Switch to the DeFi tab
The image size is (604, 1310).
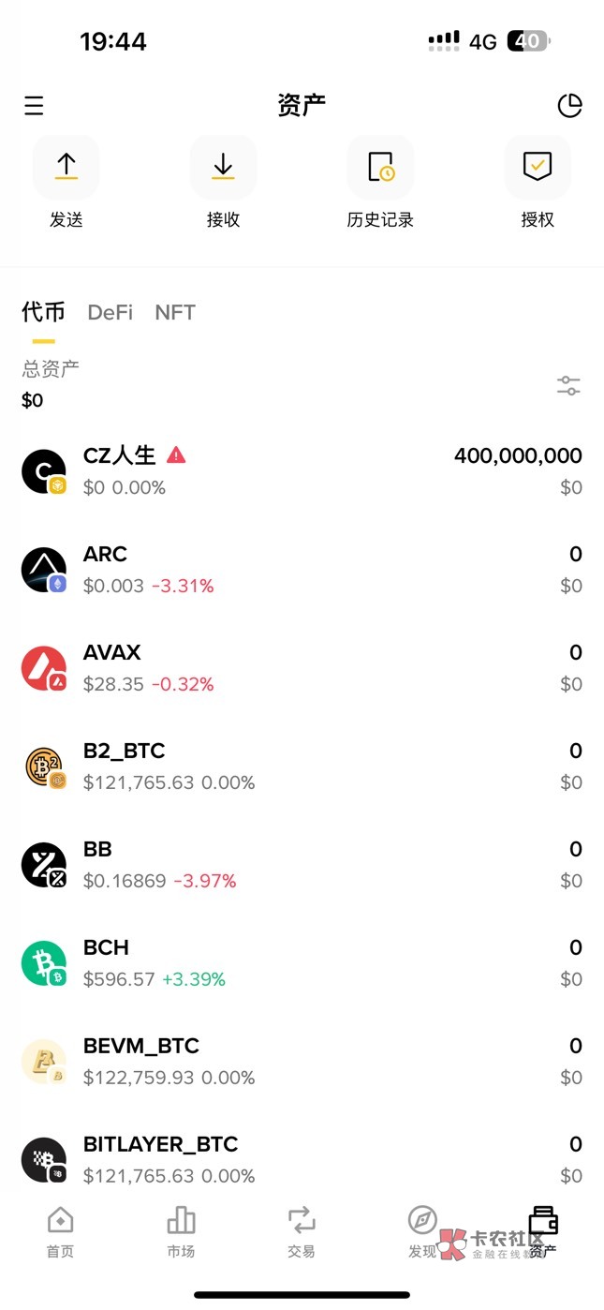110,312
